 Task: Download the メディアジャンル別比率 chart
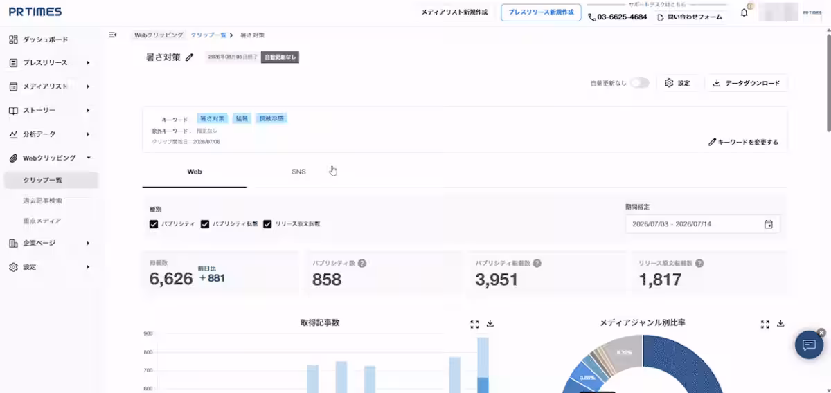click(781, 323)
